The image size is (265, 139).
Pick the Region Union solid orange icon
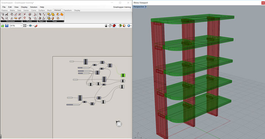tap(62, 14)
